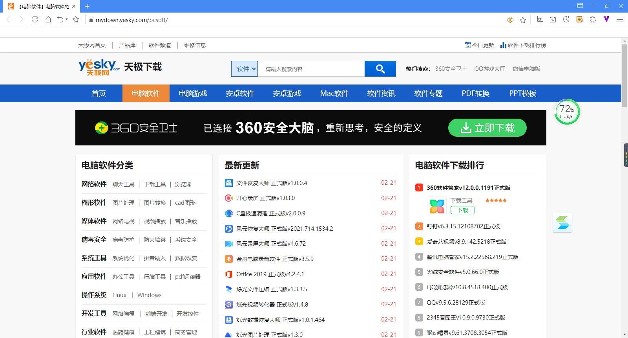
Task: Open C盘极速清理 正式版v2.0.0.9 entry
Action: [271, 213]
